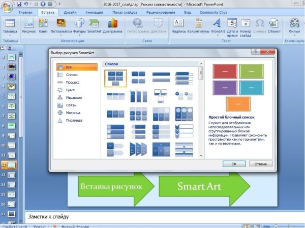Click the Дата и время icon

pyautogui.click(x=232, y=25)
